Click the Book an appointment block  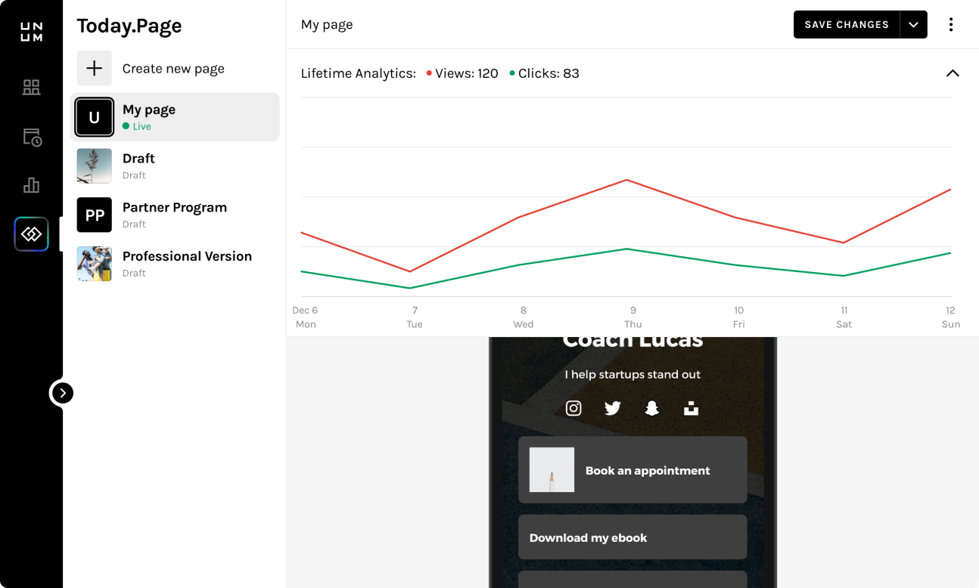point(632,469)
